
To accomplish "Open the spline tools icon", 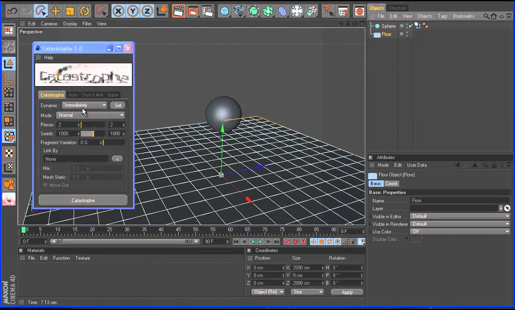I will coord(239,11).
